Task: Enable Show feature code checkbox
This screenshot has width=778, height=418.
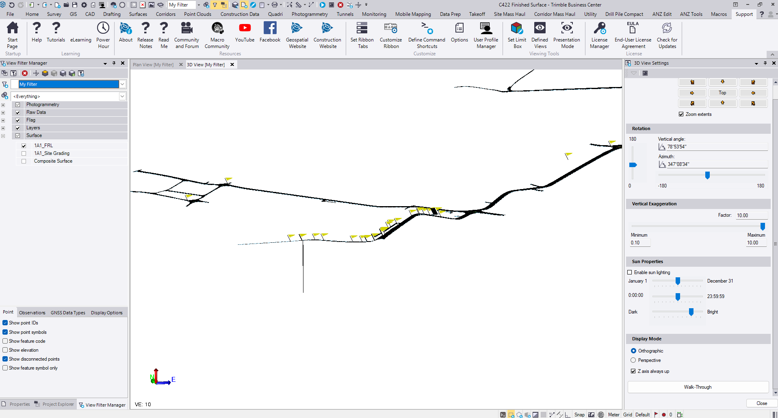Action: (x=5, y=341)
